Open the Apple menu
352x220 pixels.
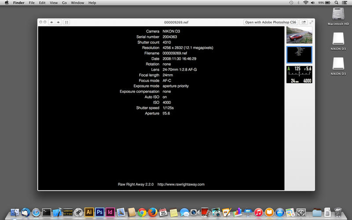[x=7, y=3]
